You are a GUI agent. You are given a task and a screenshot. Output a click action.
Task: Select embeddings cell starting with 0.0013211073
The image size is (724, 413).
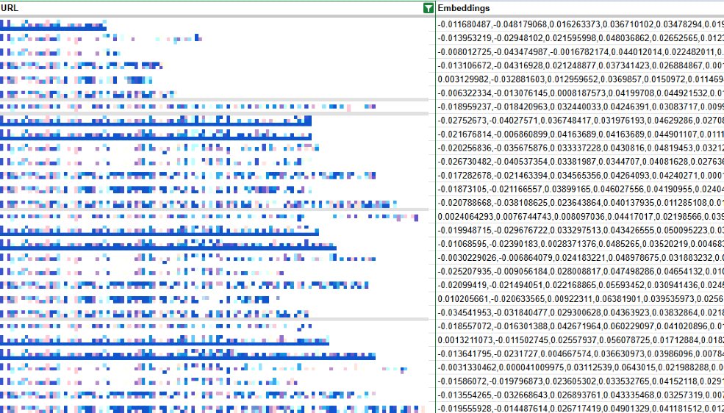[x=580, y=340]
